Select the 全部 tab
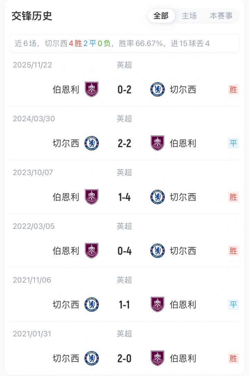Image resolution: width=249 pixels, height=376 pixels. tap(161, 16)
